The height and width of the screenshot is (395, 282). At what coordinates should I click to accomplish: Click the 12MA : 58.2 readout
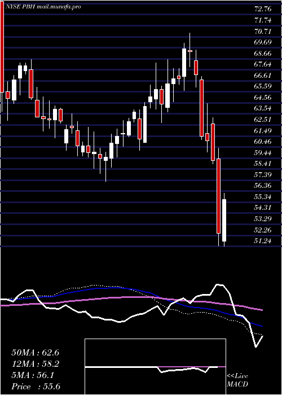coord(35,364)
